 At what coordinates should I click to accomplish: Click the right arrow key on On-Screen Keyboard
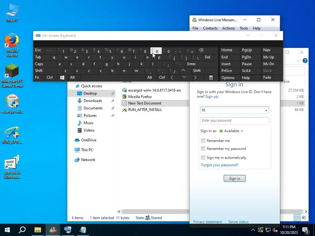point(195,77)
